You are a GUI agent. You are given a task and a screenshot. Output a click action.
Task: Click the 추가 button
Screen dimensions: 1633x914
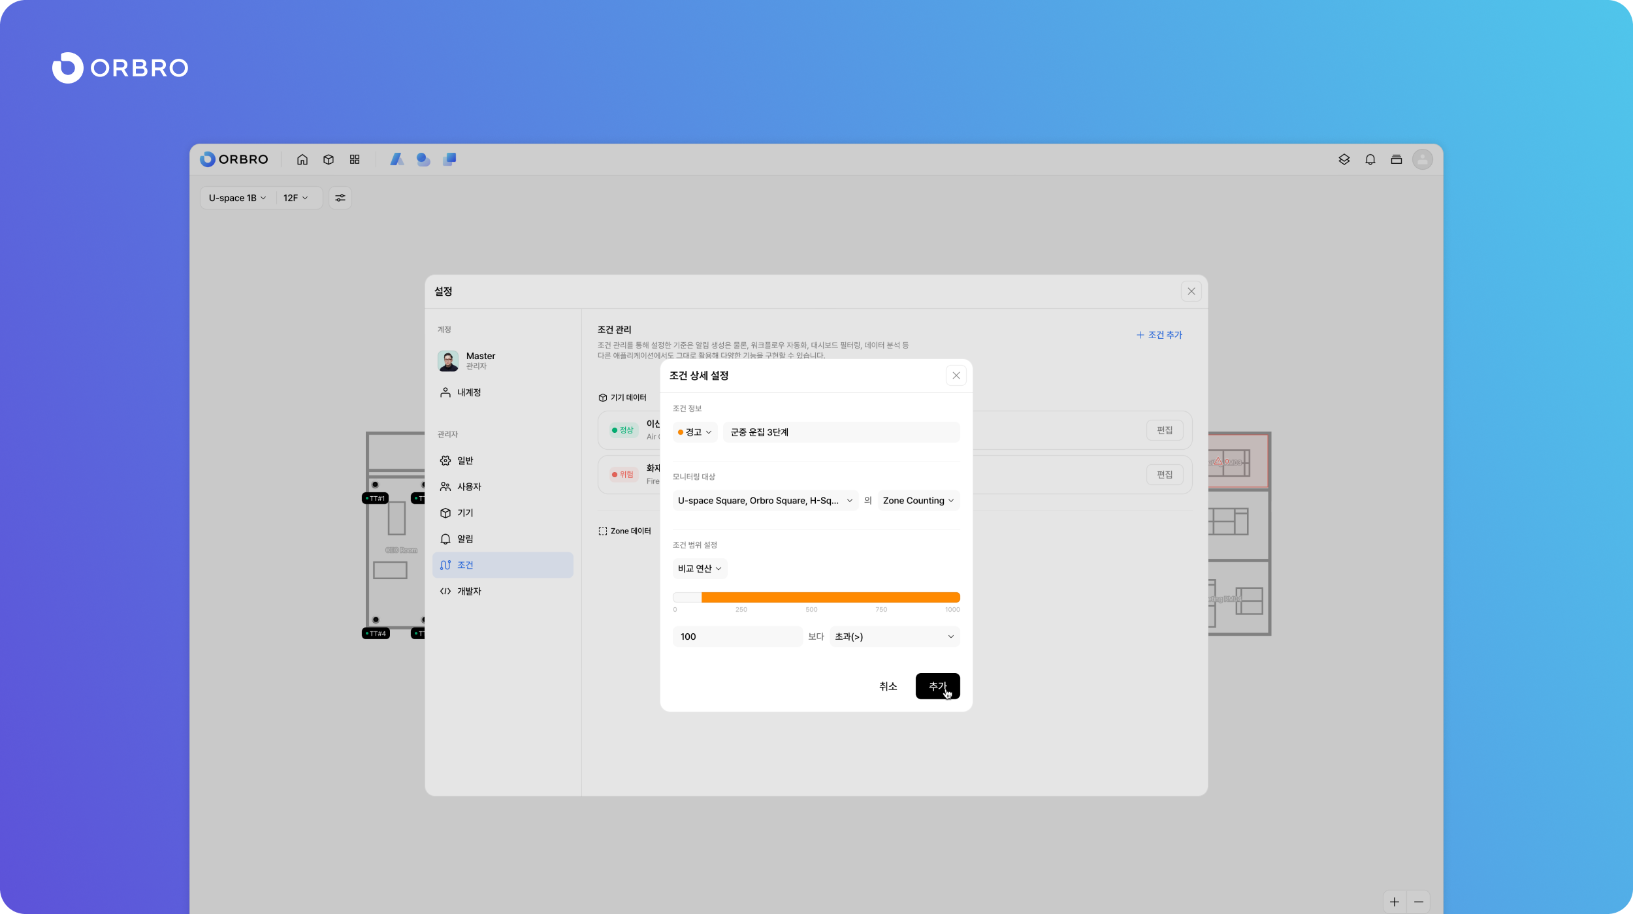point(937,686)
